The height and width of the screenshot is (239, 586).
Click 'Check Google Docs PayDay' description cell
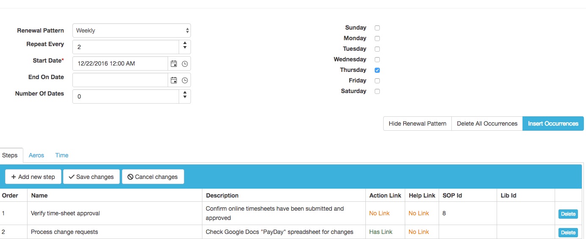tap(284, 232)
